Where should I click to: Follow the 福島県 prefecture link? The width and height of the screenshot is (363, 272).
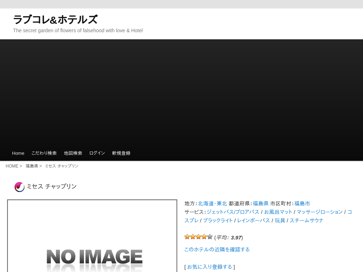pos(261,204)
